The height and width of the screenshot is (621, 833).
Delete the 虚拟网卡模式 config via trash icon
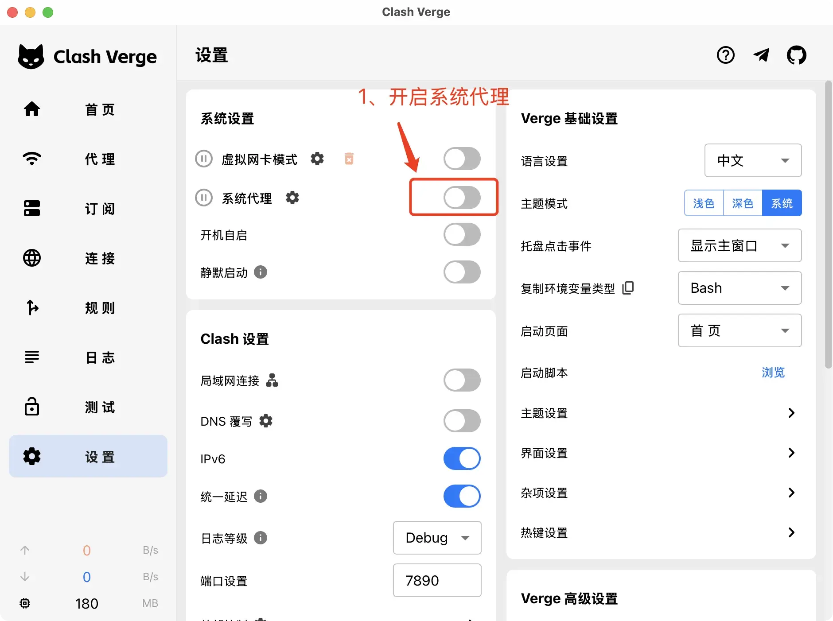[350, 158]
